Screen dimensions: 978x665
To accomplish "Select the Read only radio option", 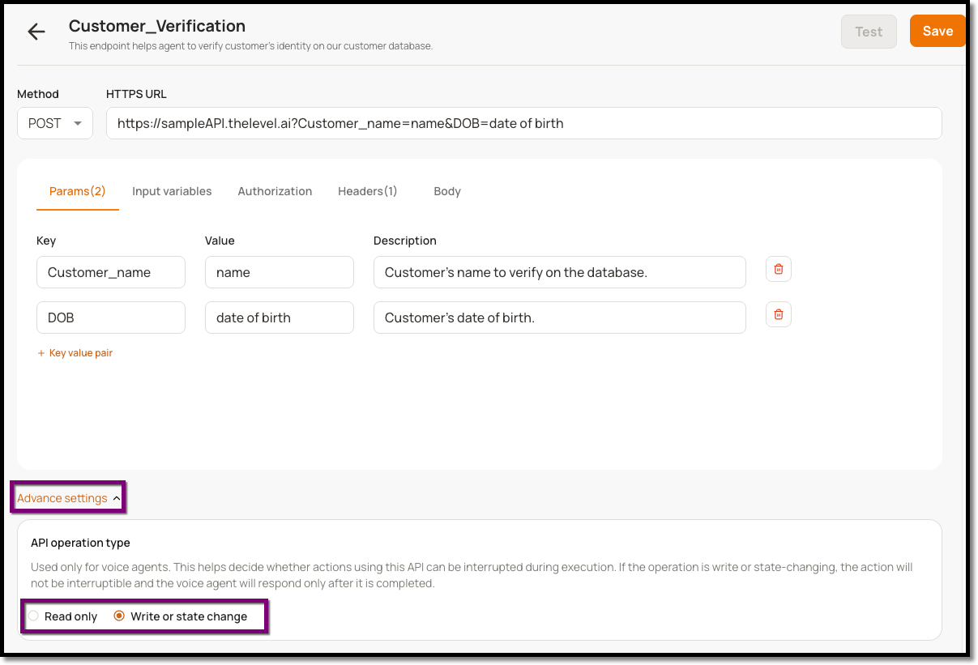I will (x=33, y=616).
